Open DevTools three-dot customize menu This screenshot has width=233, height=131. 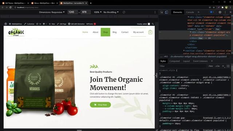click(x=225, y=12)
